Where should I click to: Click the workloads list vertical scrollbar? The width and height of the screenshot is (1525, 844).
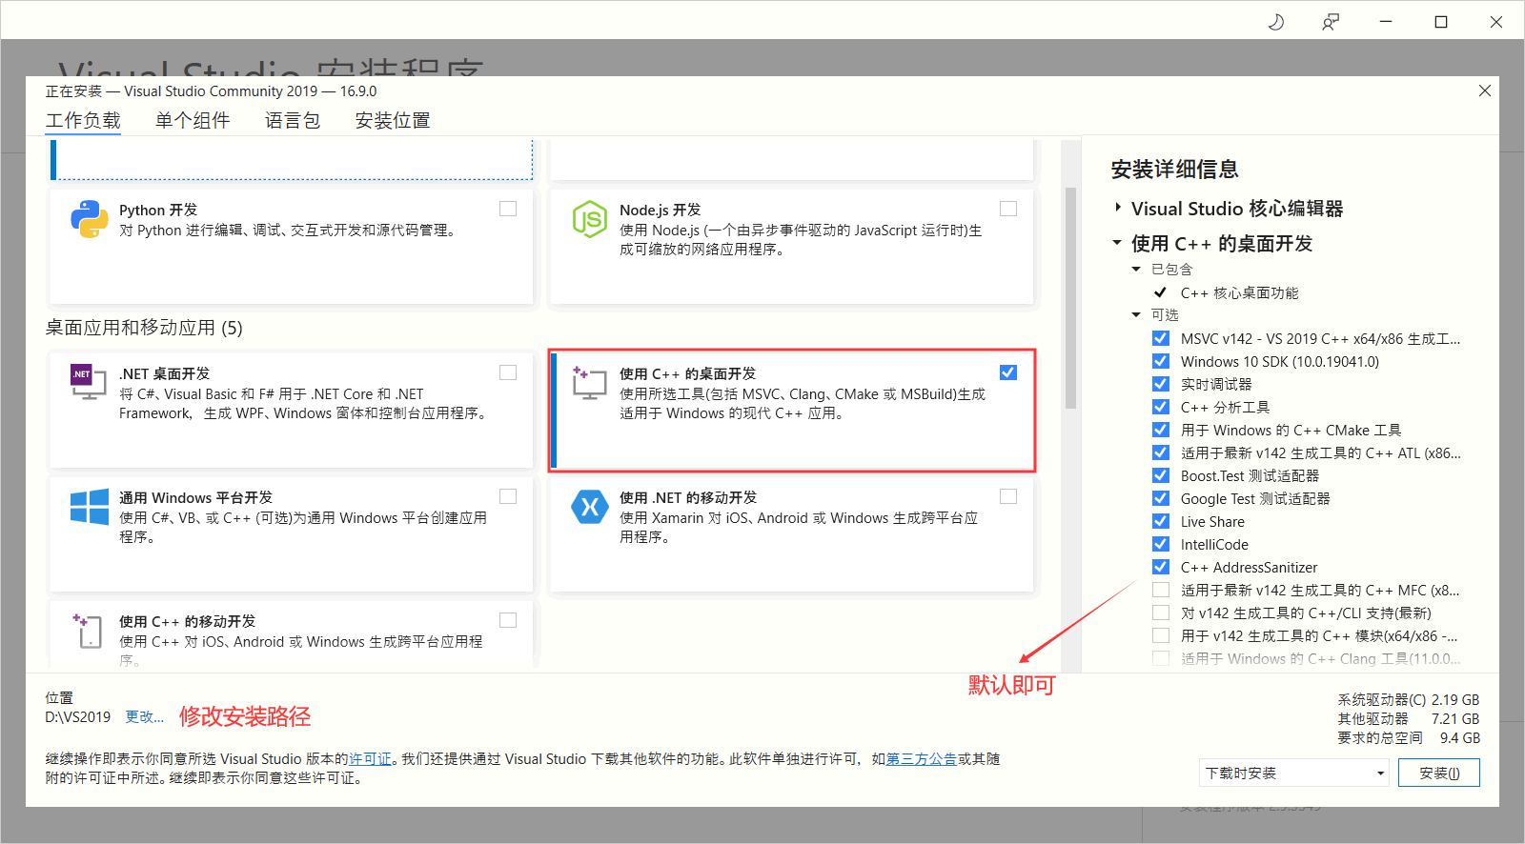1070,297
